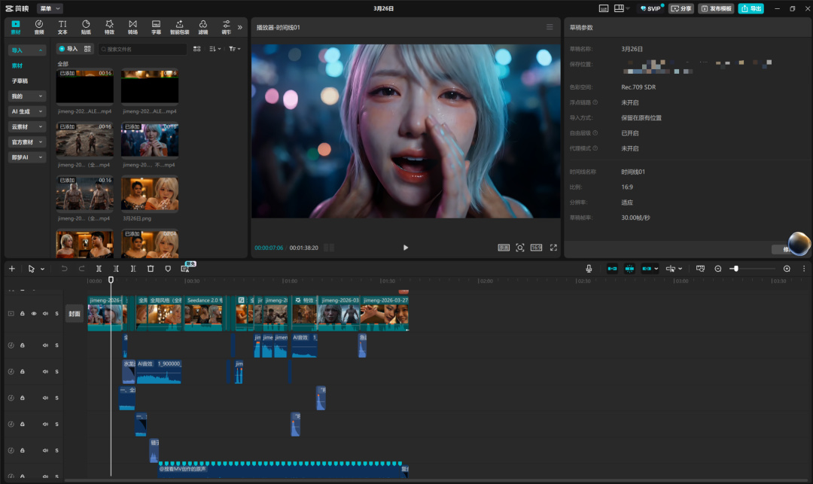This screenshot has width=813, height=484.
Task: Open the 菜单 dropdown menu
Action: point(50,8)
